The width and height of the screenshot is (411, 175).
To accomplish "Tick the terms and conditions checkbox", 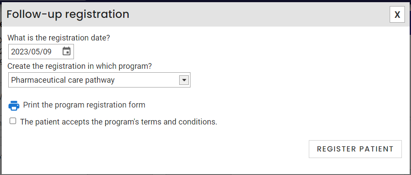I will (x=13, y=121).
